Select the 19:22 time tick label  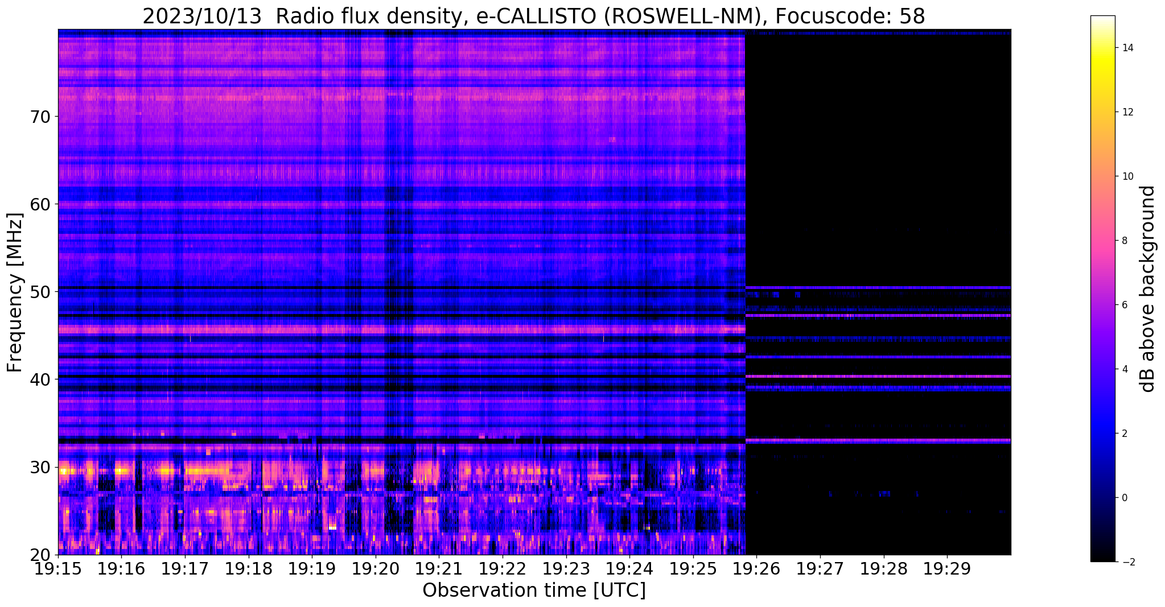click(503, 568)
